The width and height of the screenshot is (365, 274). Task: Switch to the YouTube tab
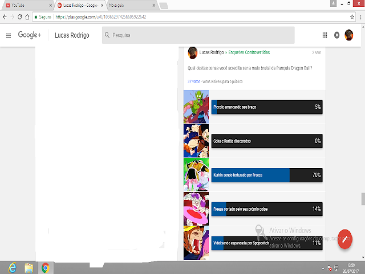click(x=28, y=5)
